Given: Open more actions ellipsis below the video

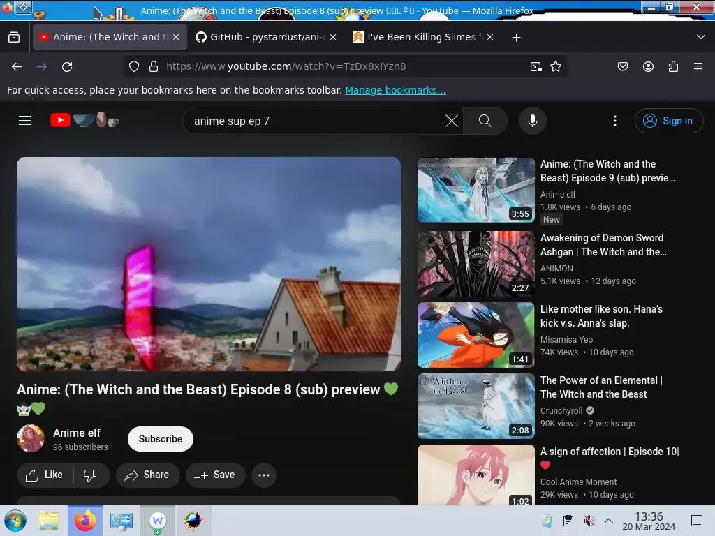Looking at the screenshot, I should point(263,475).
